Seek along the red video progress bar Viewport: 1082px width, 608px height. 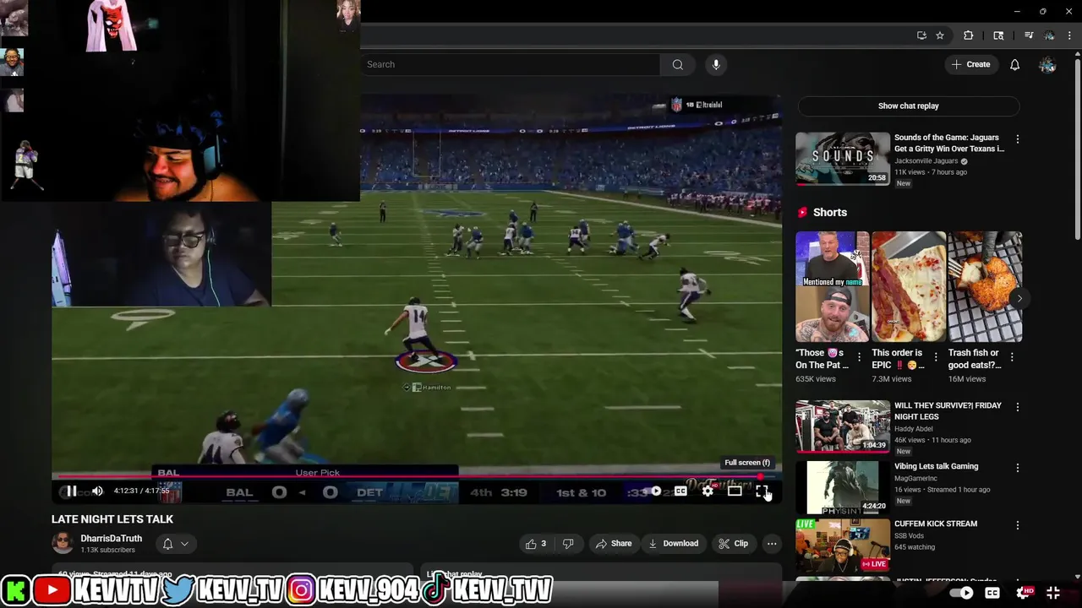(417, 476)
